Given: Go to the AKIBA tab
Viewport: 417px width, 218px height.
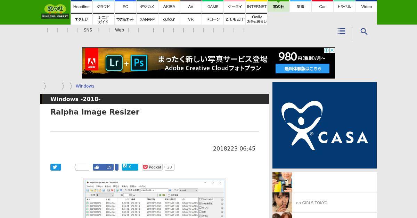Looking at the screenshot, I should pyautogui.click(x=169, y=6).
